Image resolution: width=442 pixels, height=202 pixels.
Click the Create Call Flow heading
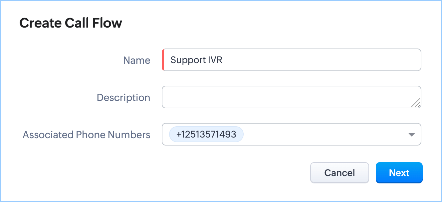click(71, 23)
